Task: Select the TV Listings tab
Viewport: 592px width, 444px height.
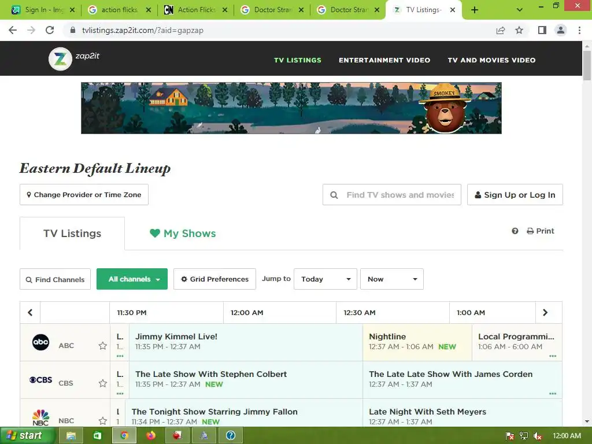Action: [x=72, y=234]
